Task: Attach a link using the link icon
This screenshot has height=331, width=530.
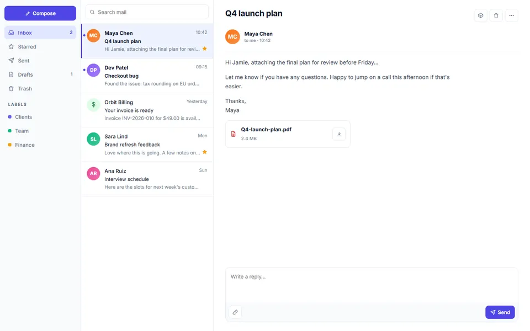Action: point(235,312)
